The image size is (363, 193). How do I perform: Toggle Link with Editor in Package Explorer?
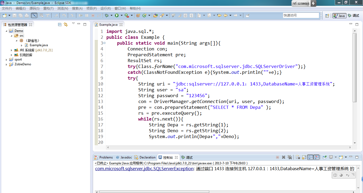(66, 24)
